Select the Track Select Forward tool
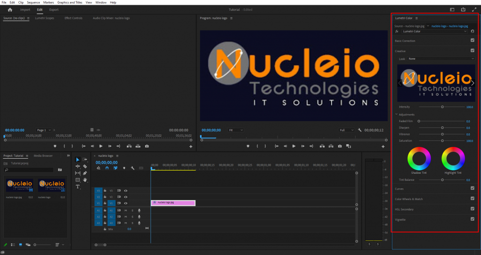This screenshot has height=255, width=481. point(85,160)
